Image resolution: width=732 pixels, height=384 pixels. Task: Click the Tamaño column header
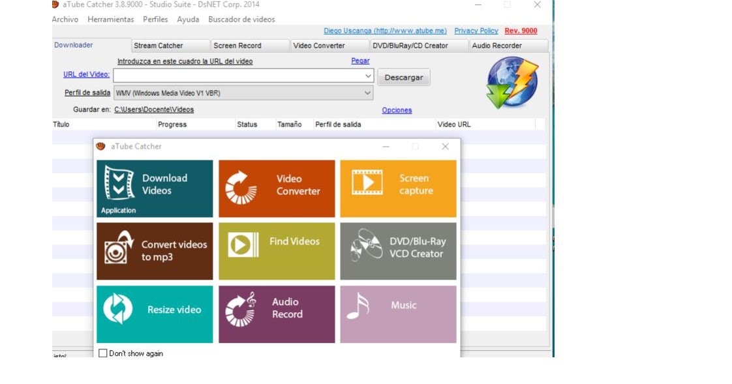[294, 125]
